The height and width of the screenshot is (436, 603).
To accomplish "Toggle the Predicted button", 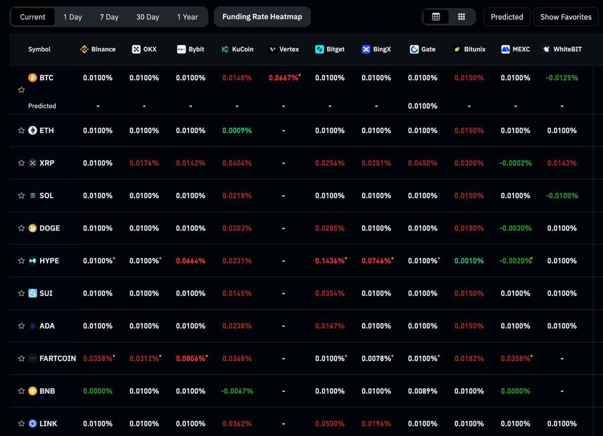I will (x=507, y=17).
